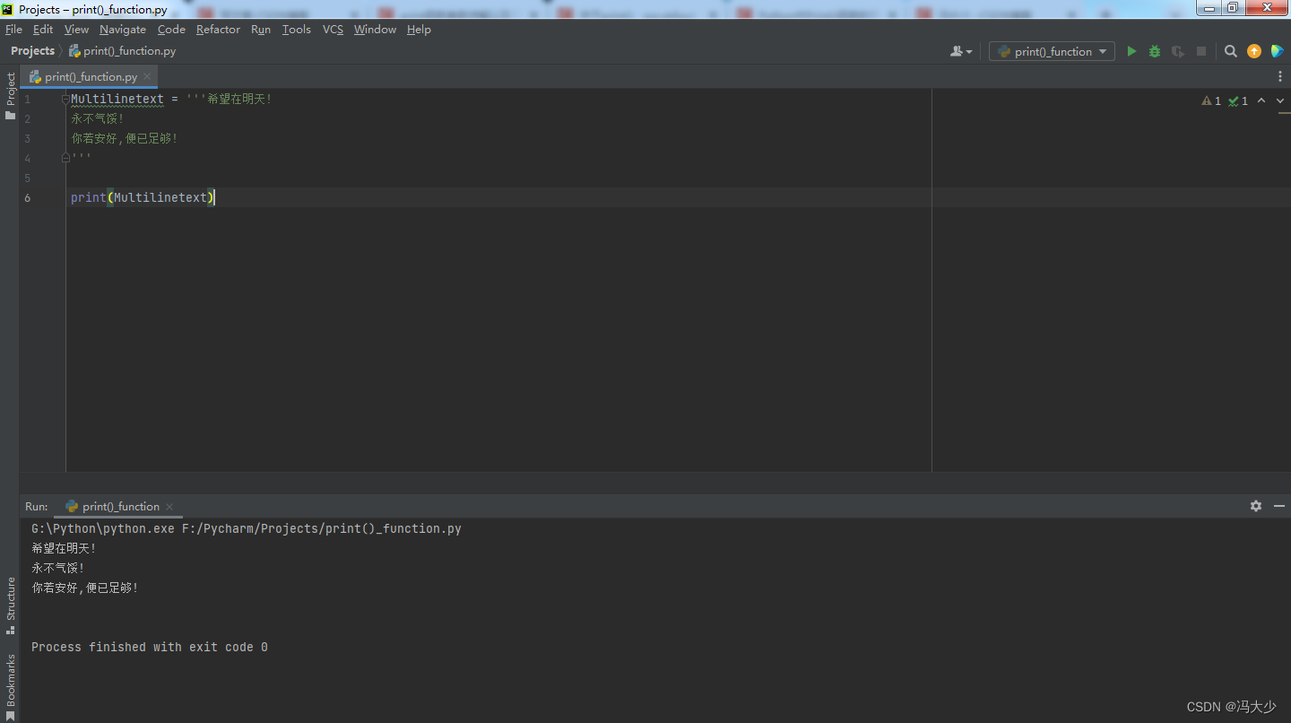Open the Edit menu
This screenshot has width=1291, height=723.
(43, 30)
